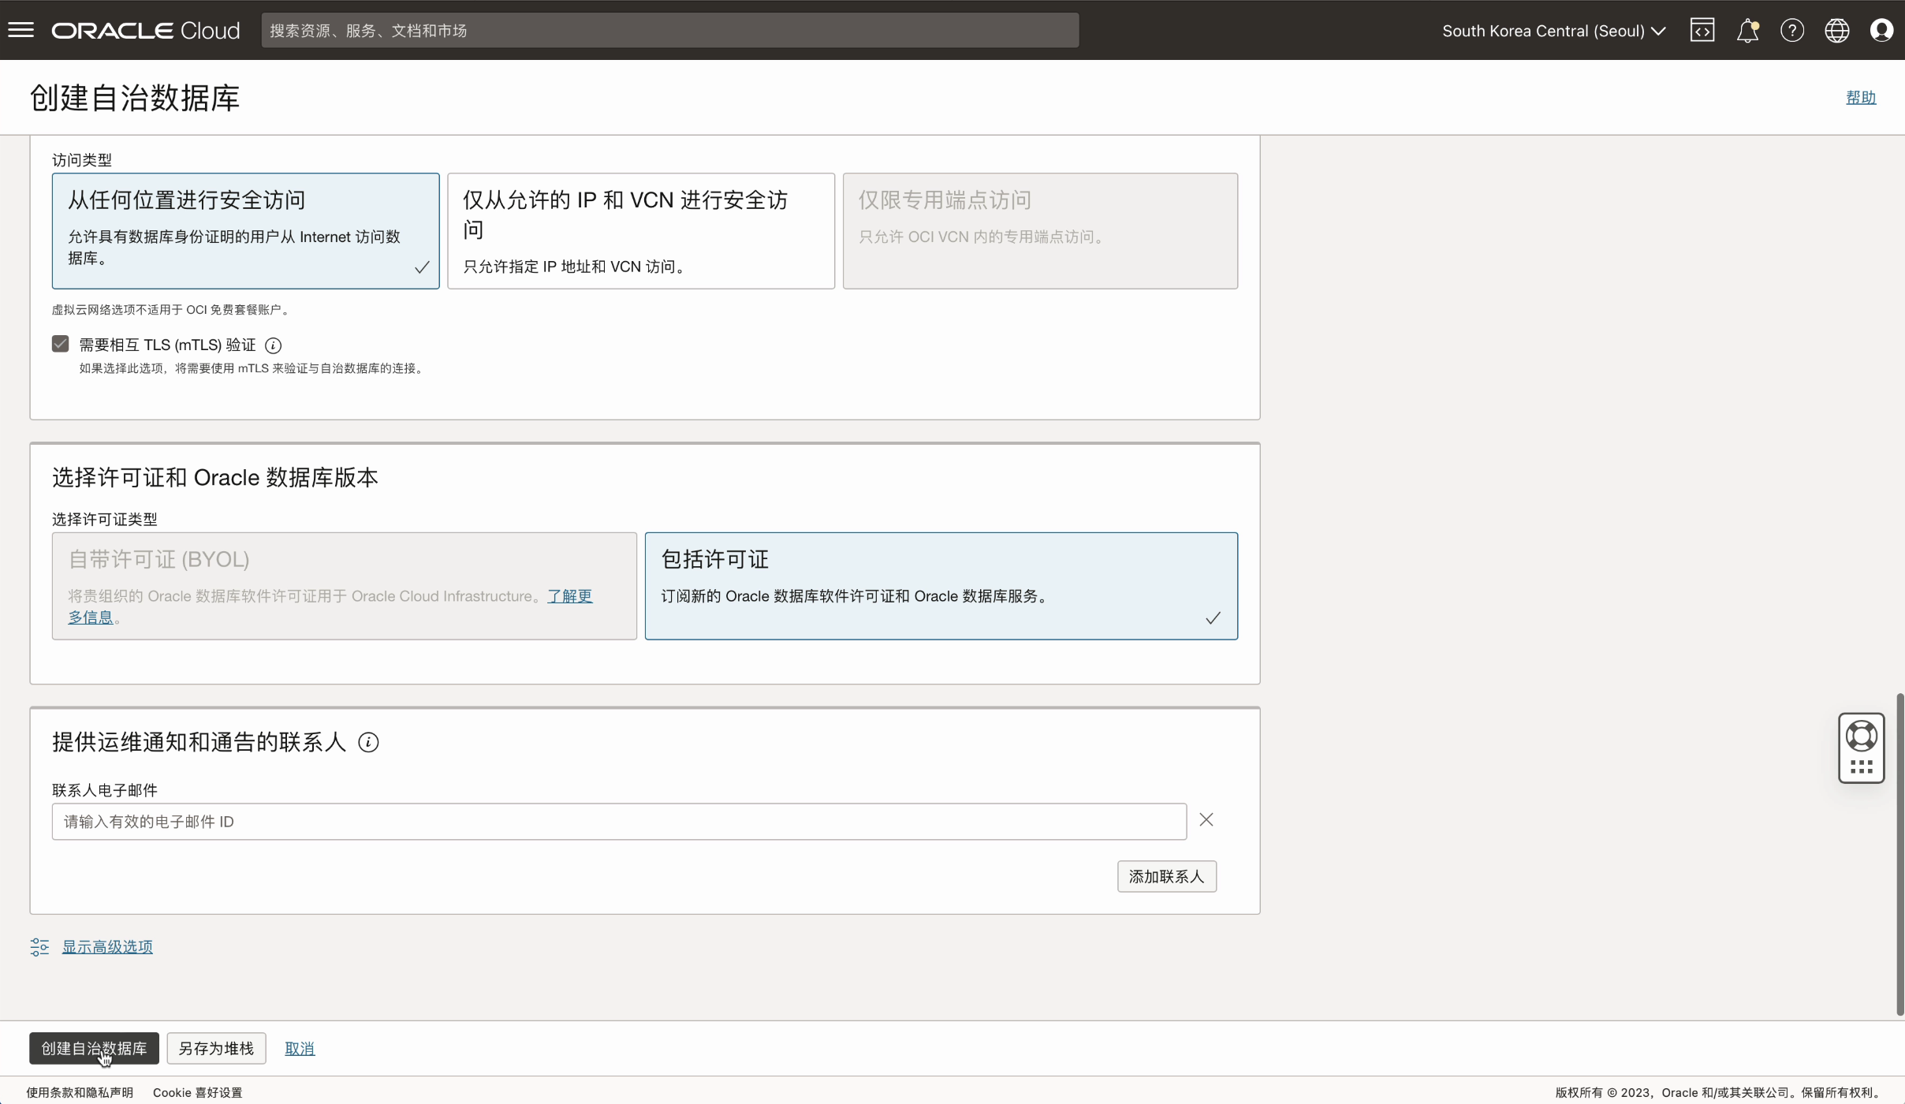Click the contact email input field

(619, 822)
